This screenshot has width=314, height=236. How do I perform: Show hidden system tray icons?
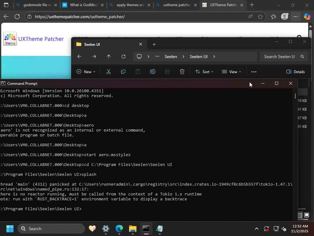257,229
